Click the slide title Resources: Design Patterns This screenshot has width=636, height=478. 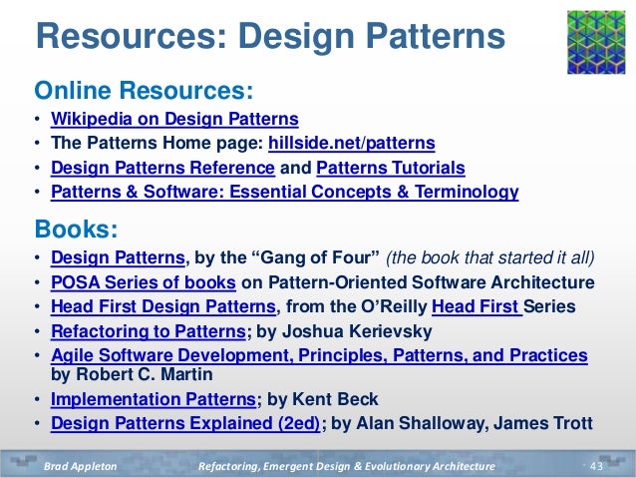(270, 36)
